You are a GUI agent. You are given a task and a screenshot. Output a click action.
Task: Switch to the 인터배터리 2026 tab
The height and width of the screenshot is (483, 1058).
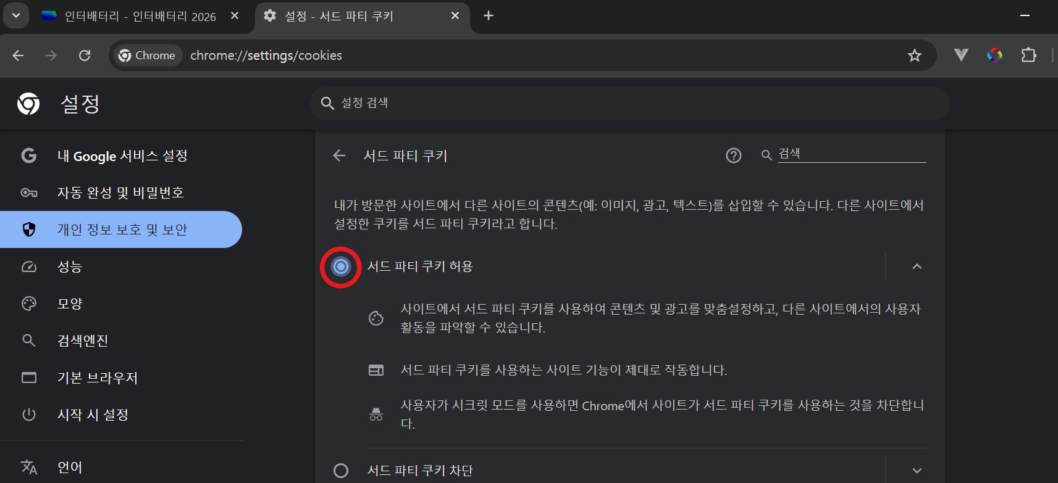pyautogui.click(x=140, y=17)
